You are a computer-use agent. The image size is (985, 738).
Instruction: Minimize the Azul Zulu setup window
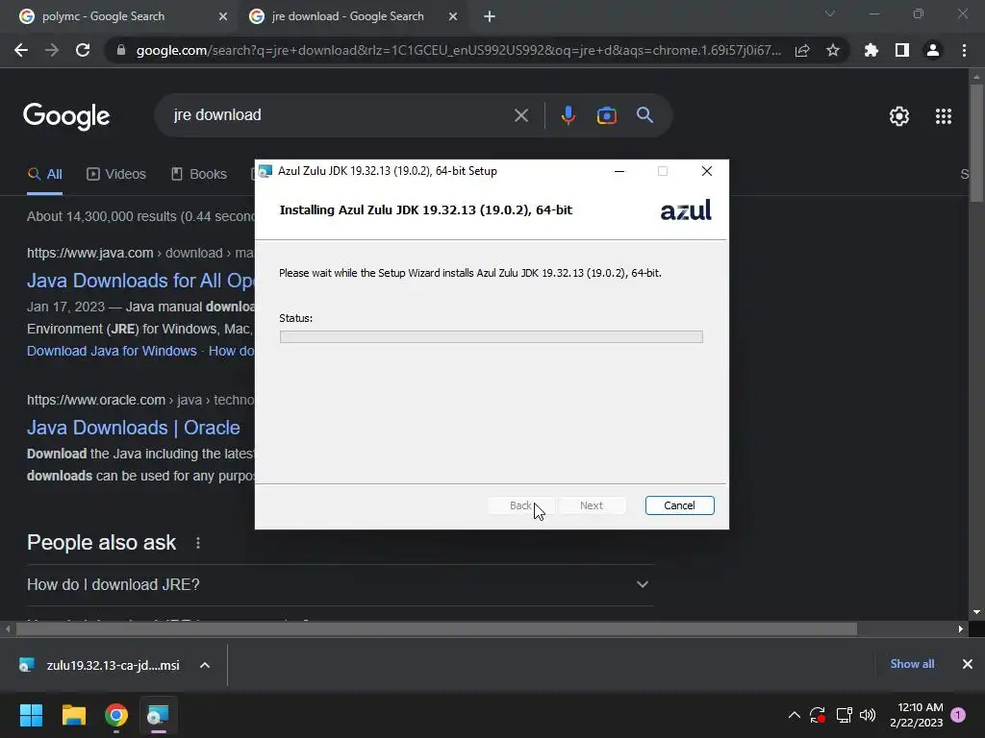[x=619, y=171]
